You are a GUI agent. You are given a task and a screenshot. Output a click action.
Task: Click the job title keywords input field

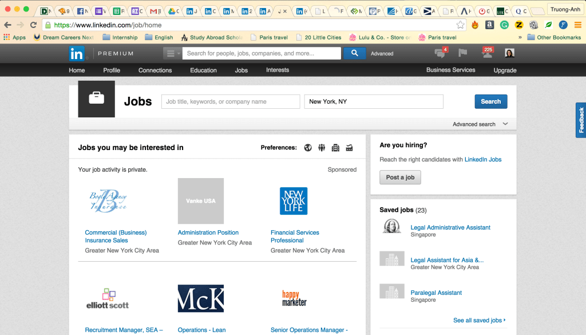tap(231, 102)
